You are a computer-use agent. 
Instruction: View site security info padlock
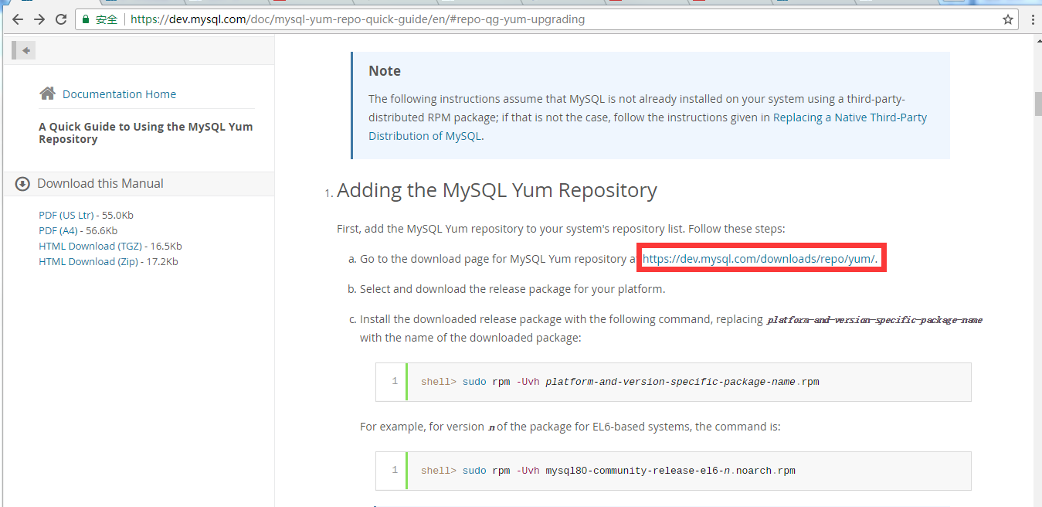coord(86,19)
